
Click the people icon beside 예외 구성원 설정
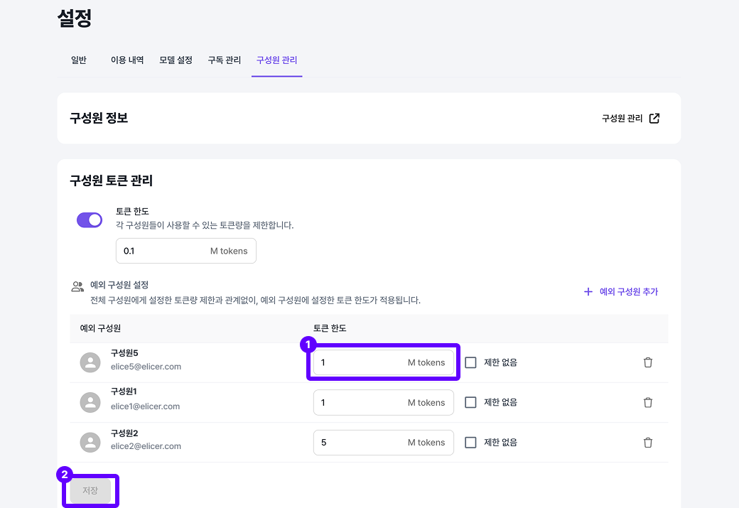point(77,285)
